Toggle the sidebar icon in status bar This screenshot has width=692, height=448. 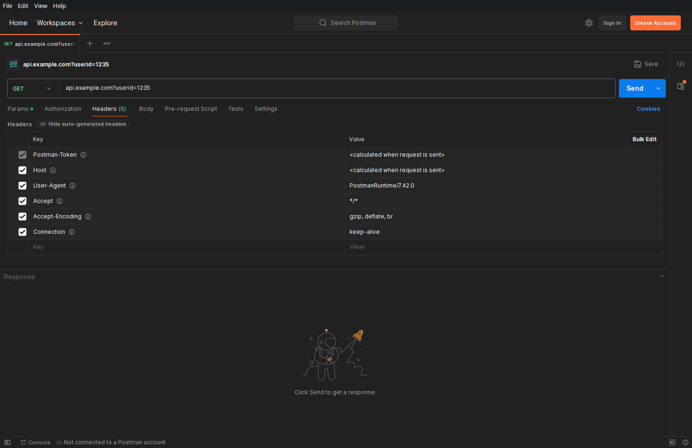click(x=7, y=442)
